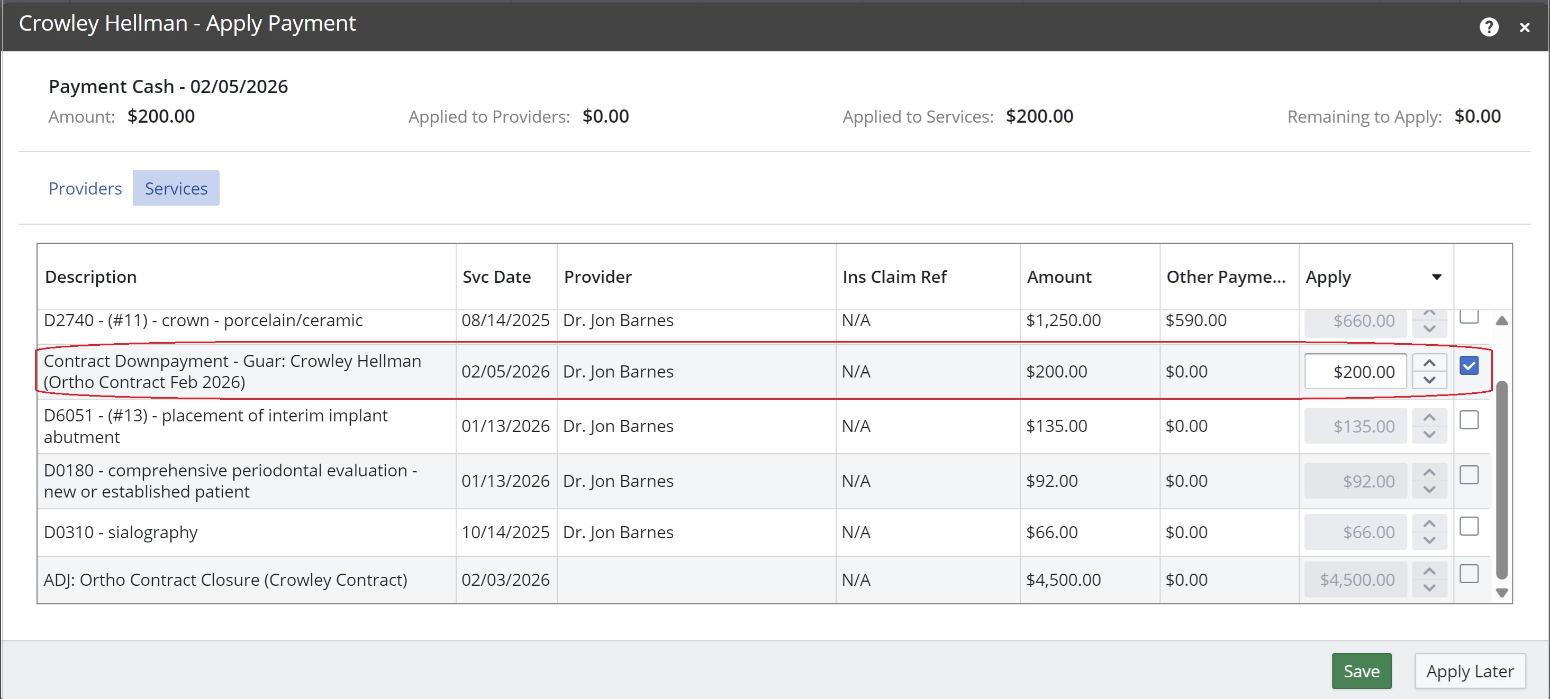Close the Apply Payment dialog
The image size is (1550, 699).
coord(1524,27)
